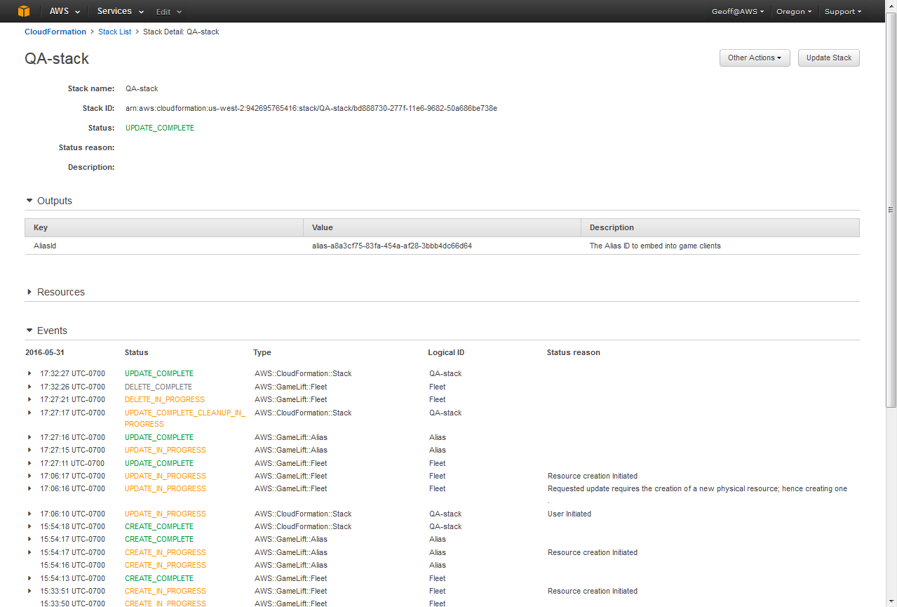Image resolution: width=897 pixels, height=607 pixels.
Task: Expand the 15:54:18 CREATE_COMPLETE stack event
Action: (x=29, y=526)
